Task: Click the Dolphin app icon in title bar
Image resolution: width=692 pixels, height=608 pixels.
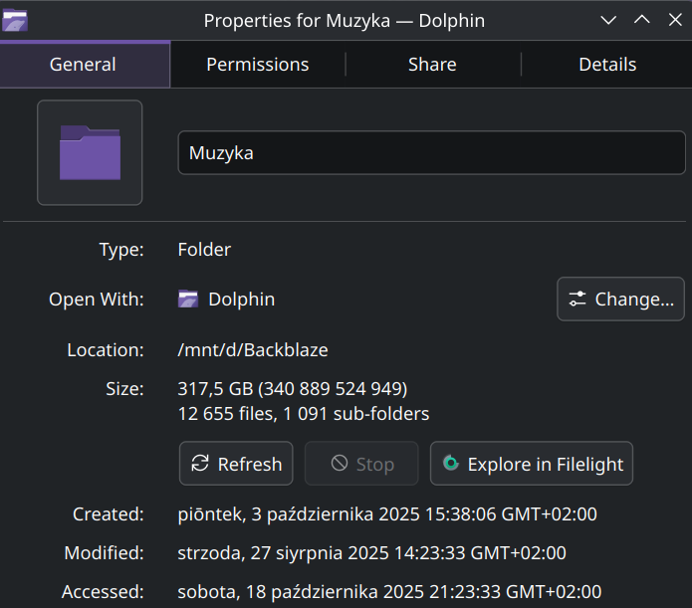Action: point(15,20)
